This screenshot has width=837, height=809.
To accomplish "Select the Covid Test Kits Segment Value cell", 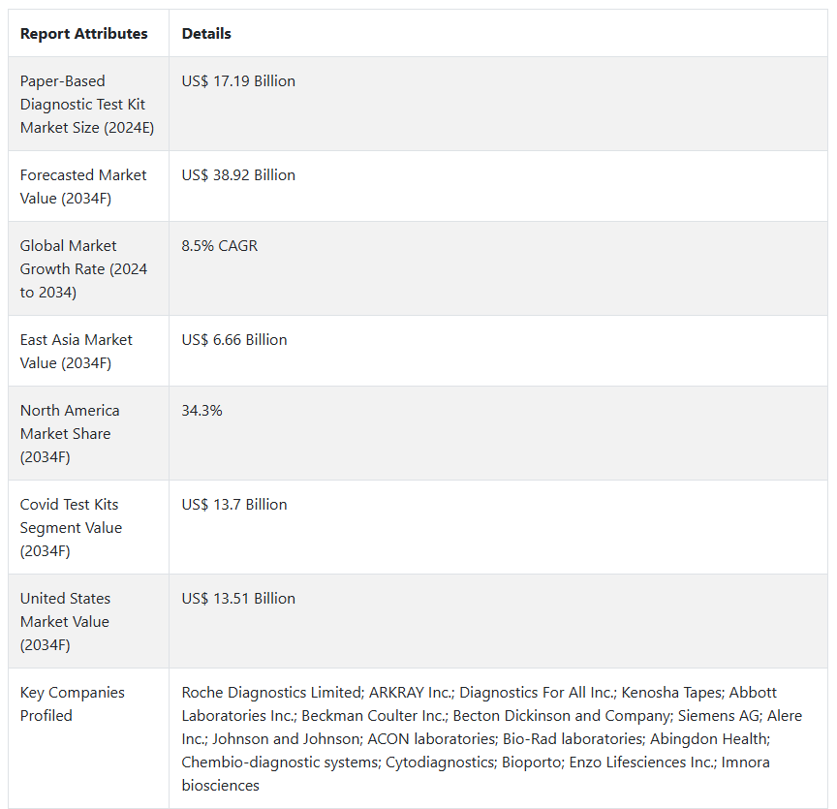I will tap(71, 528).
